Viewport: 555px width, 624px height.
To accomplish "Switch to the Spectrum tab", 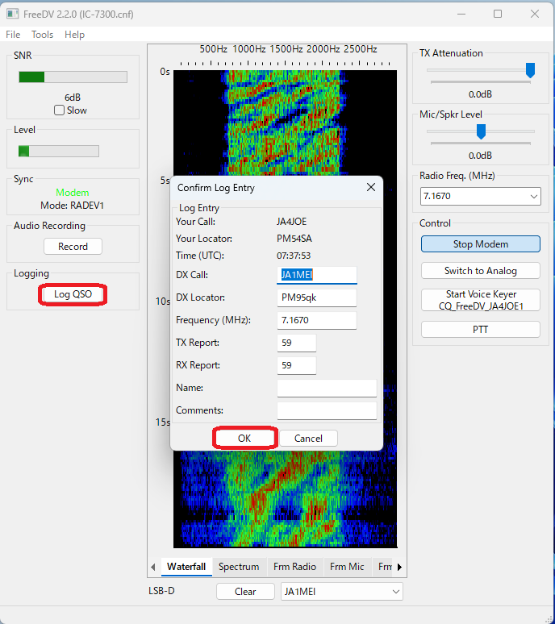I will [x=239, y=567].
